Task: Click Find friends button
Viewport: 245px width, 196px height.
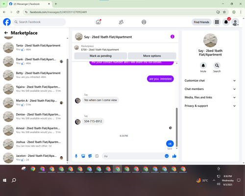Action: point(201,22)
